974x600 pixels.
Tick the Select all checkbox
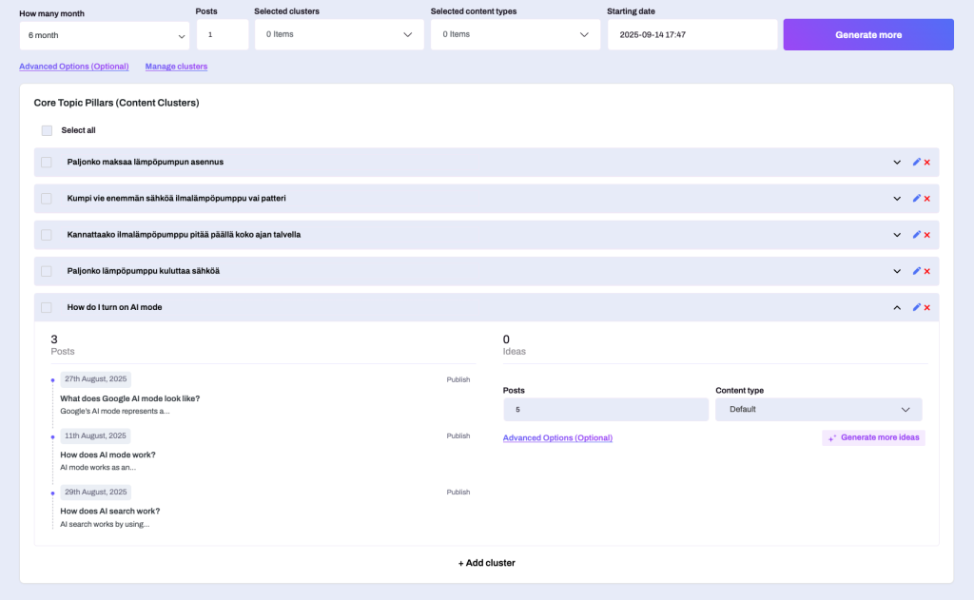point(47,130)
